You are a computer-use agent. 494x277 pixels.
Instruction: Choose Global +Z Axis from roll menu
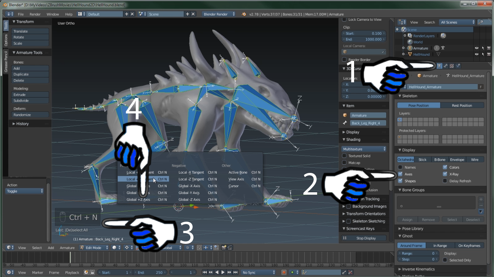click(x=138, y=200)
